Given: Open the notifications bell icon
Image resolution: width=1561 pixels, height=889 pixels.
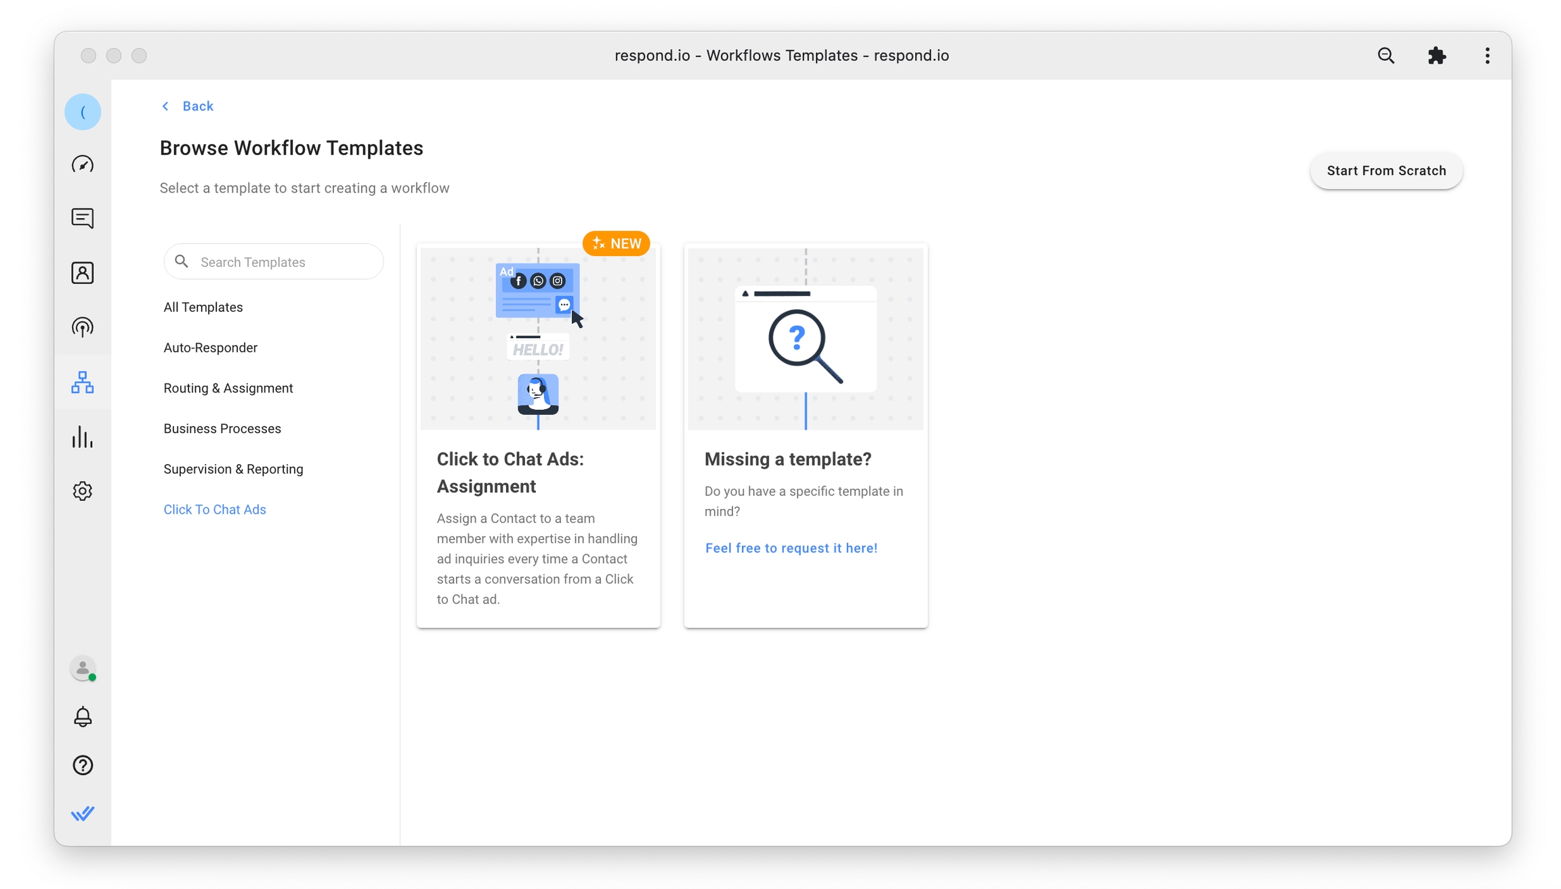Looking at the screenshot, I should click(x=83, y=717).
